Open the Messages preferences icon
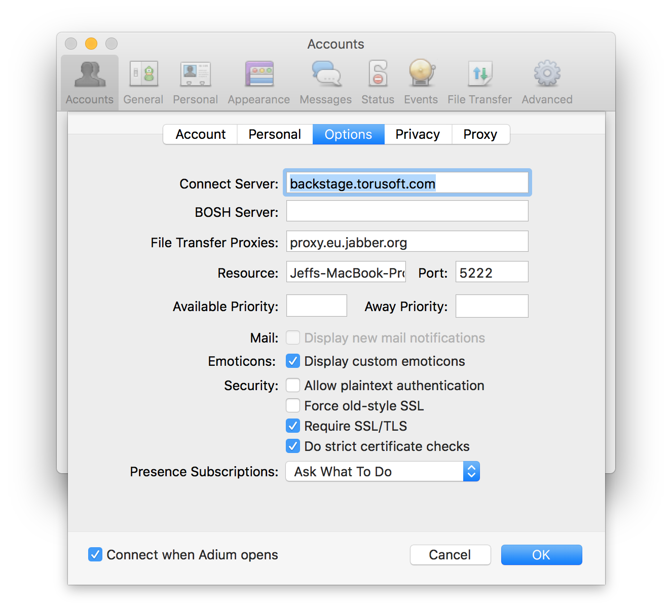 coord(325,80)
